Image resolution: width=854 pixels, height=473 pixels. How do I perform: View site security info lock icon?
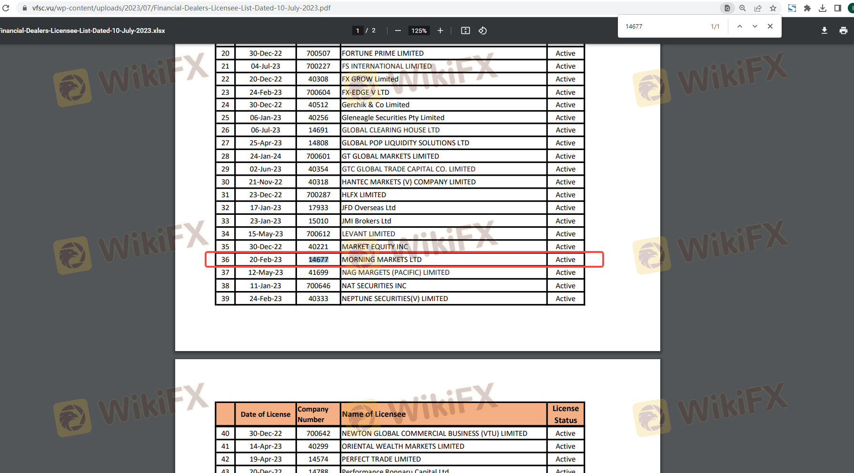(25, 8)
